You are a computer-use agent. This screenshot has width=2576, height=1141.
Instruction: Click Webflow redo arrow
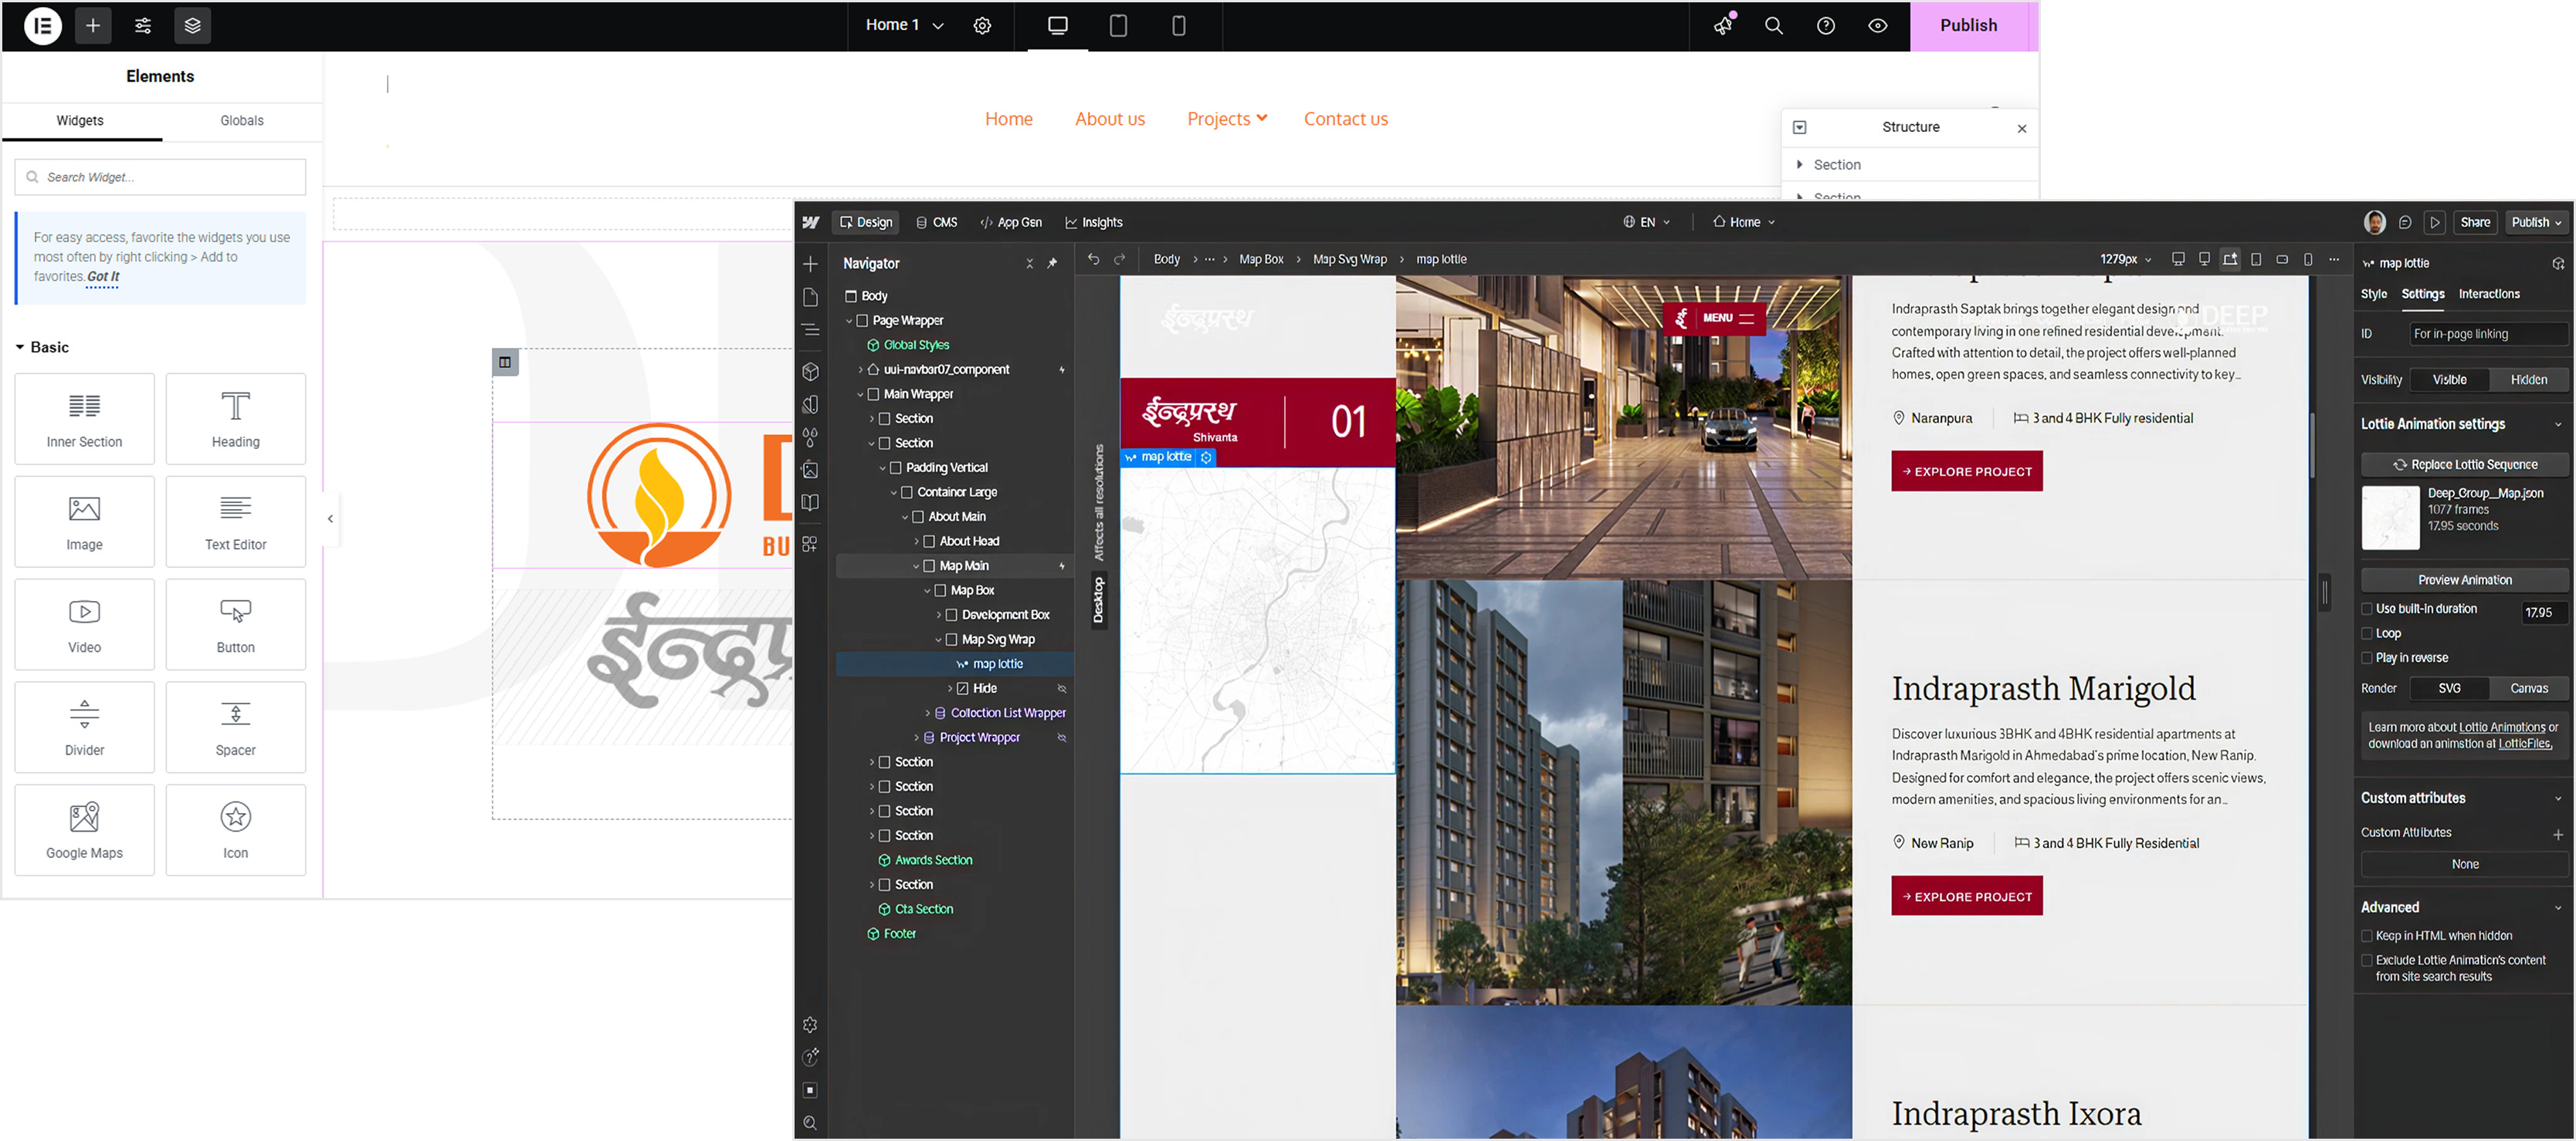1119,258
